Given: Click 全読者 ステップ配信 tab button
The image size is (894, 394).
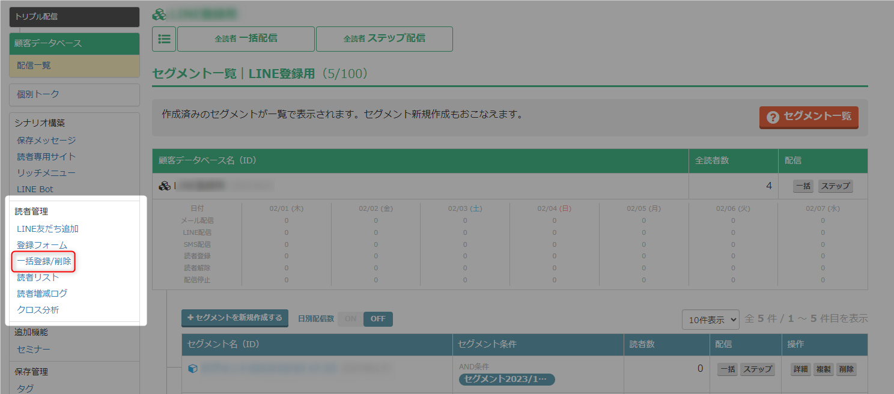Looking at the screenshot, I should point(384,39).
